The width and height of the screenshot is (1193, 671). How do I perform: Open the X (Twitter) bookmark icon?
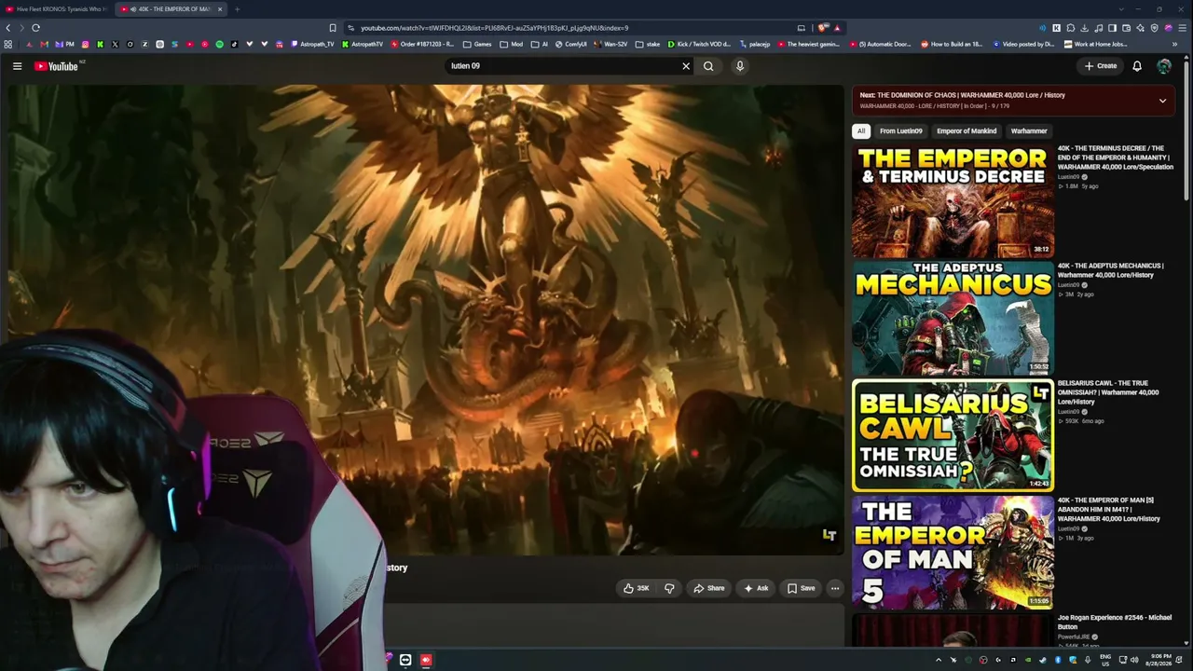click(x=115, y=44)
